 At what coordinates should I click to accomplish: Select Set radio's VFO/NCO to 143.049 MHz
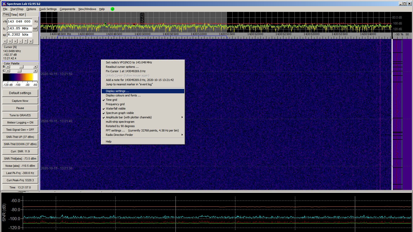[x=143, y=62]
